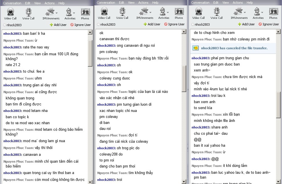Click 'mod letam nha' message in left window

coord(35,111)
